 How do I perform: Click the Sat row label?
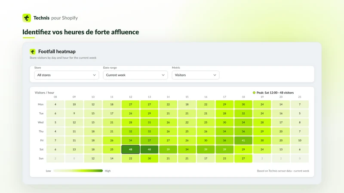41,149
